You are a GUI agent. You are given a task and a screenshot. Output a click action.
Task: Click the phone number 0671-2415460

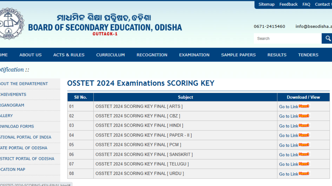tap(269, 26)
